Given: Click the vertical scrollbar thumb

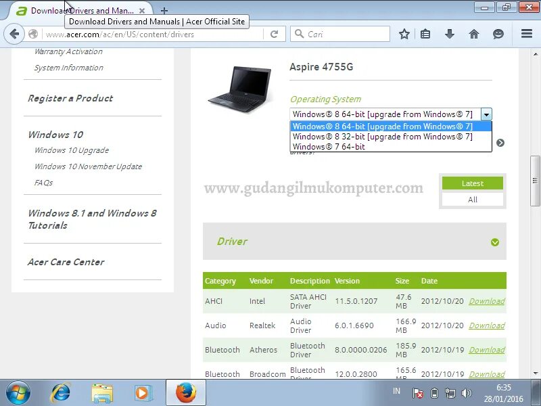Looking at the screenshot, I should click(x=535, y=181).
